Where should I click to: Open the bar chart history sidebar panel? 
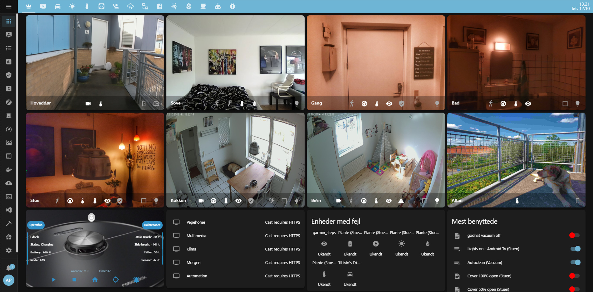click(x=9, y=62)
